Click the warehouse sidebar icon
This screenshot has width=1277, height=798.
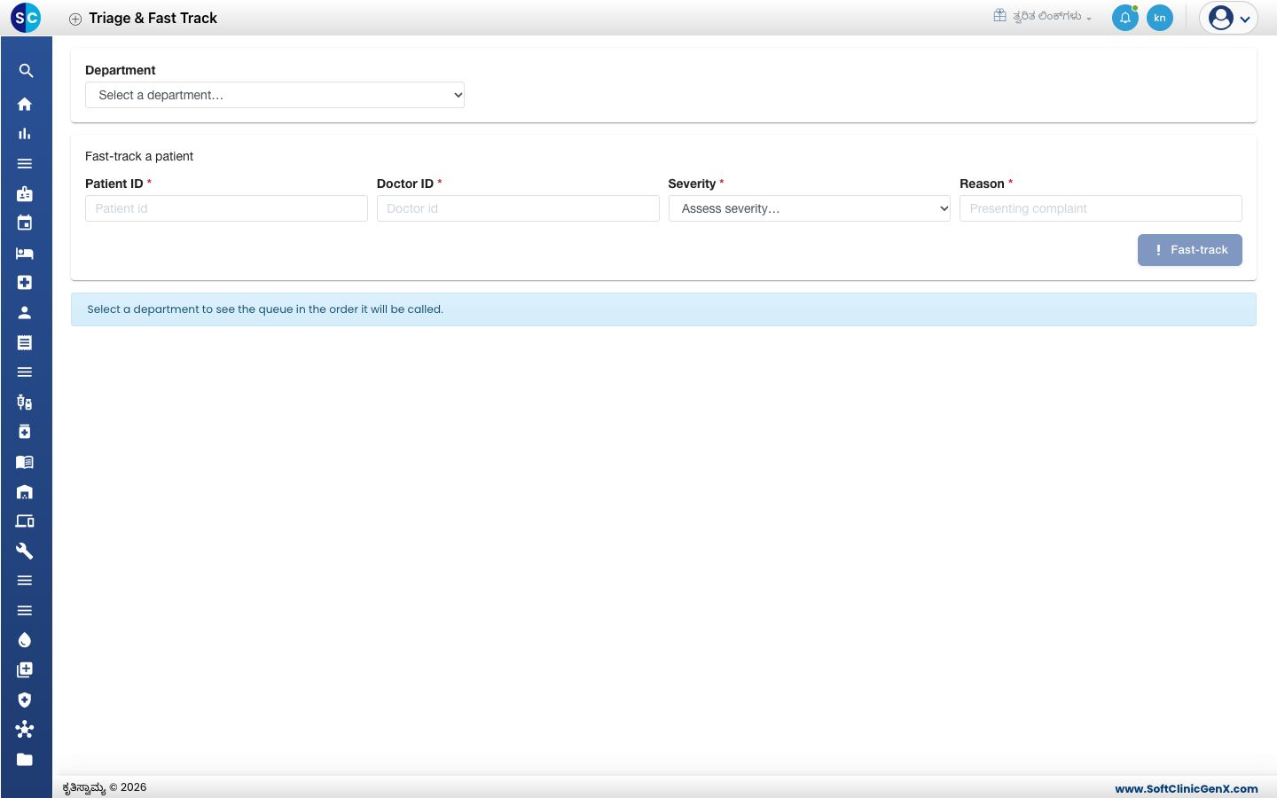point(25,491)
